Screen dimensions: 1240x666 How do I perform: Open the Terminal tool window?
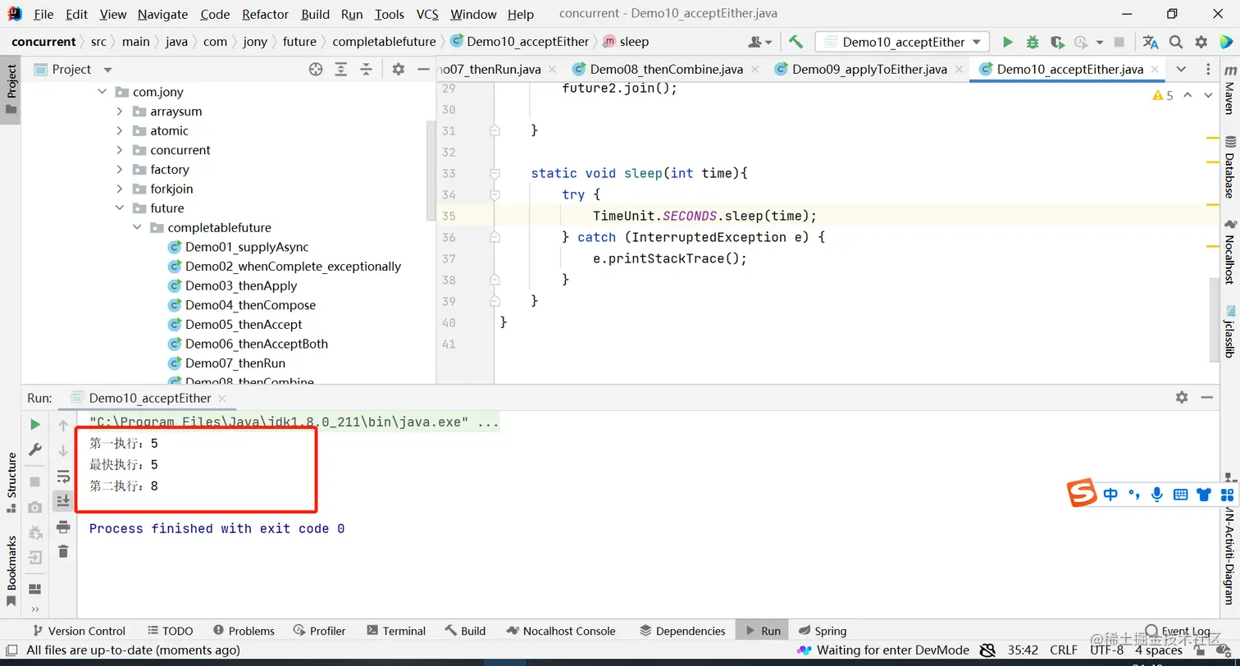coord(396,631)
